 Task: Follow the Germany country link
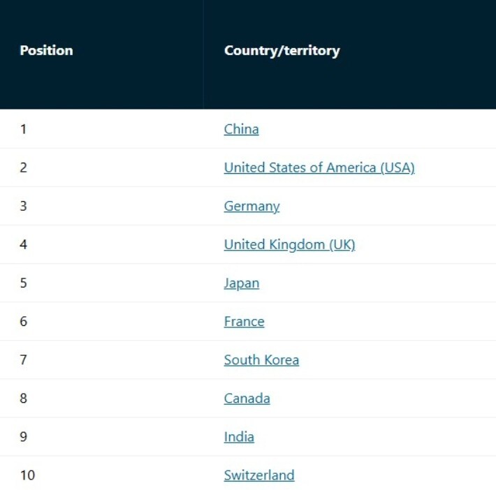[x=251, y=206]
